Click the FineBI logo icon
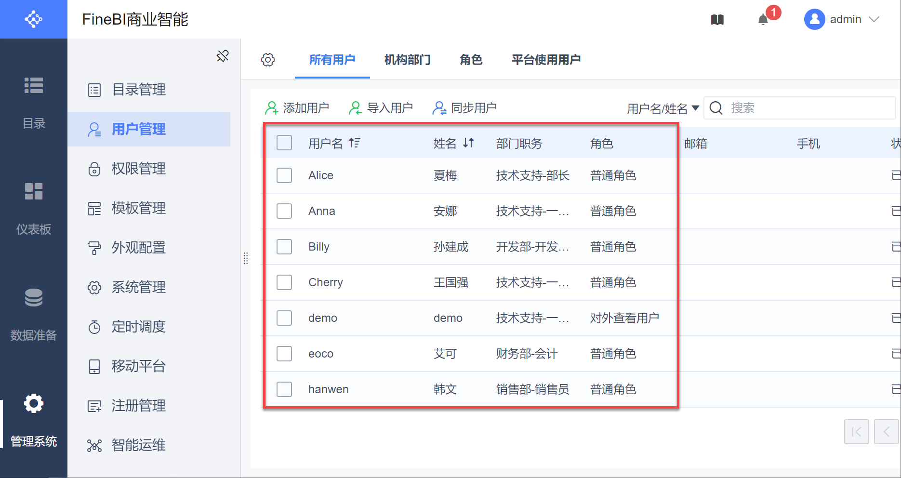This screenshot has height=478, width=901. click(34, 19)
